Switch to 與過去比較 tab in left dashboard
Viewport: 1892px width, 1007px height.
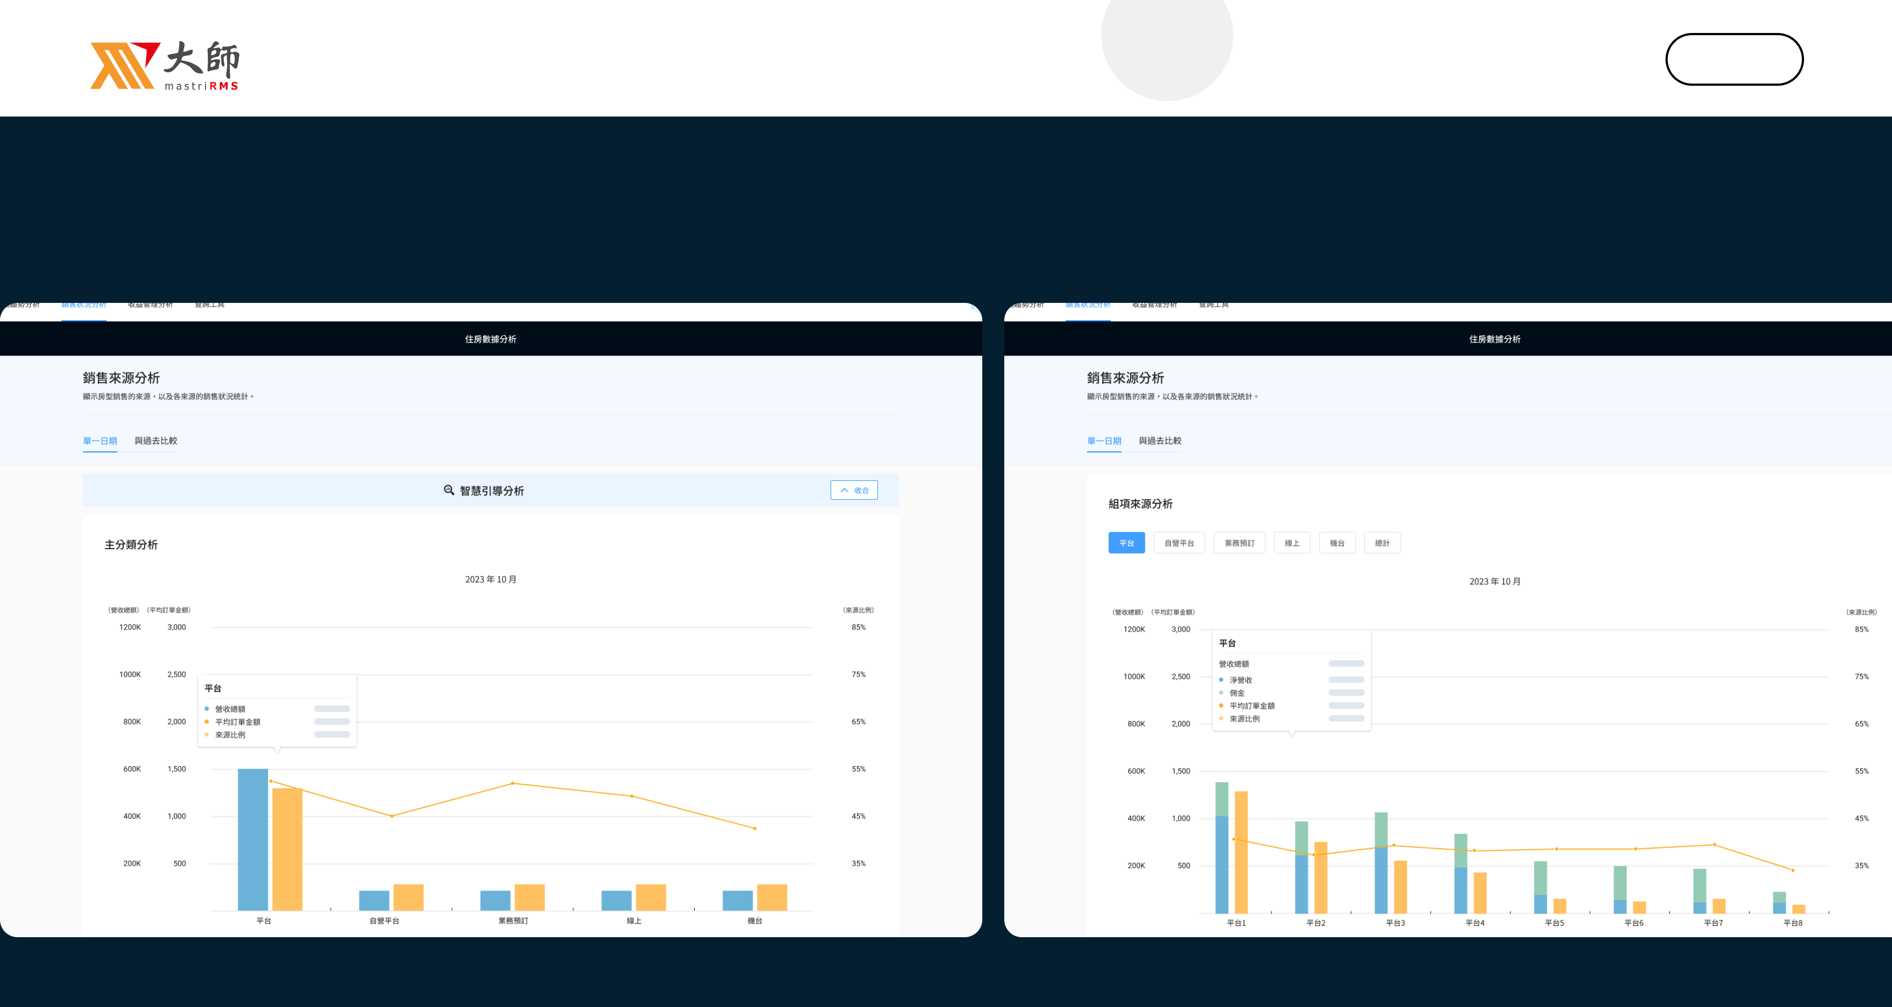pos(156,441)
